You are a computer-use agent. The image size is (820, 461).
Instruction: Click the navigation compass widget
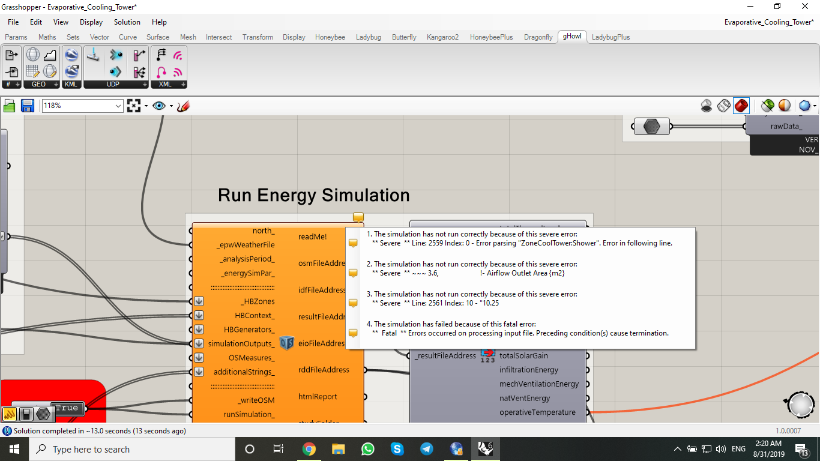click(x=800, y=406)
